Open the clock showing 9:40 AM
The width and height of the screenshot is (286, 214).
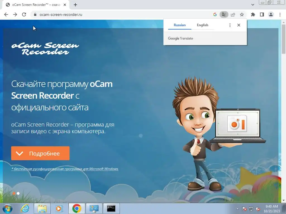pos(272,209)
